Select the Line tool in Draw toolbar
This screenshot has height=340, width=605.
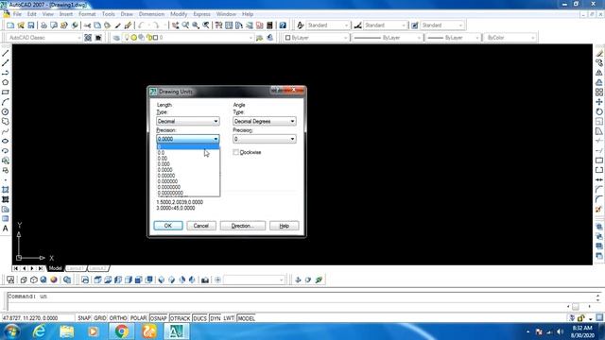6,53
